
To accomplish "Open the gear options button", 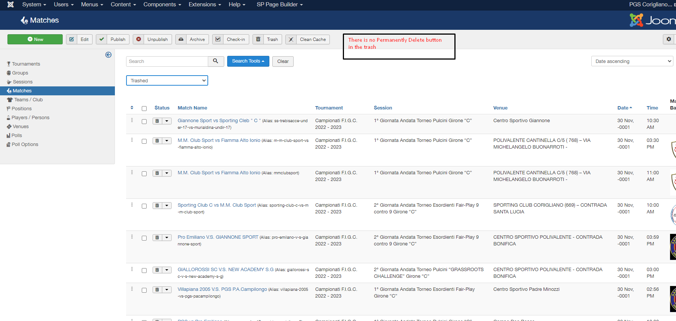I will (x=669, y=39).
